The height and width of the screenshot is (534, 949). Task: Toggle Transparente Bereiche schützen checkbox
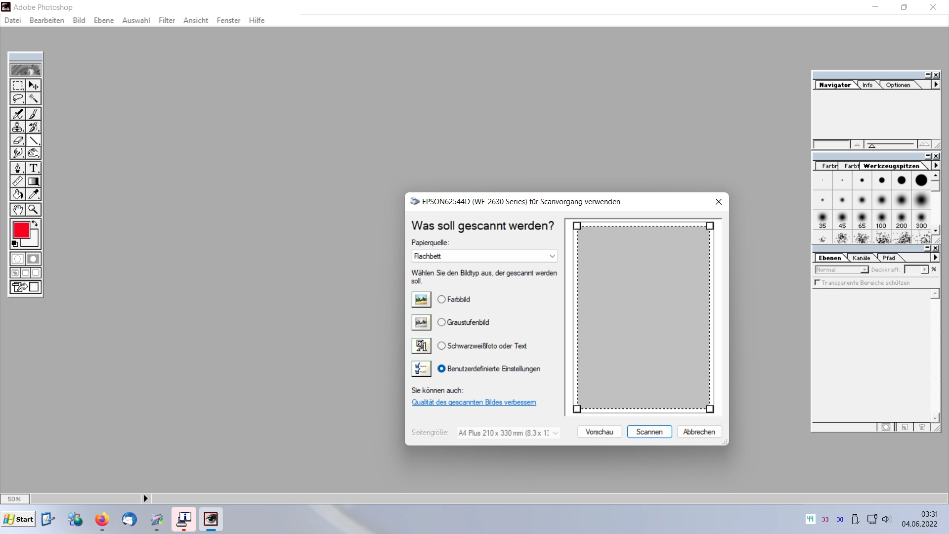click(x=817, y=282)
